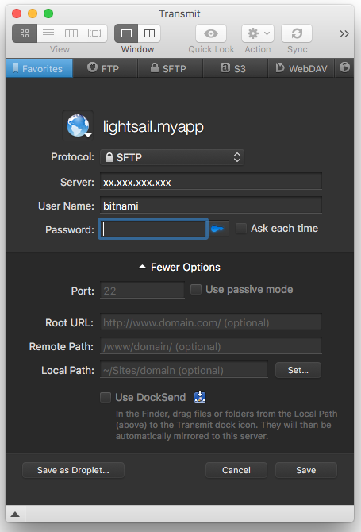Viewport: 361px width, 532px height.
Task: Click the Save button
Action: coord(306,470)
